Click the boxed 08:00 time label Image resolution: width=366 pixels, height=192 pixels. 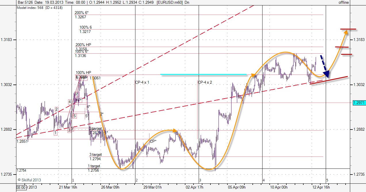coord(21,188)
